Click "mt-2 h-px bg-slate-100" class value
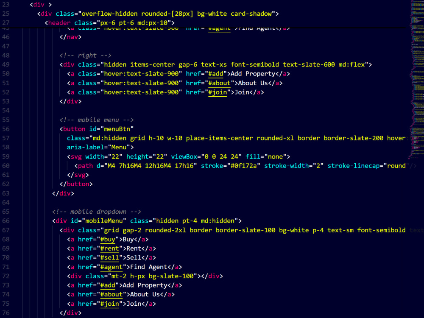 [152, 276]
